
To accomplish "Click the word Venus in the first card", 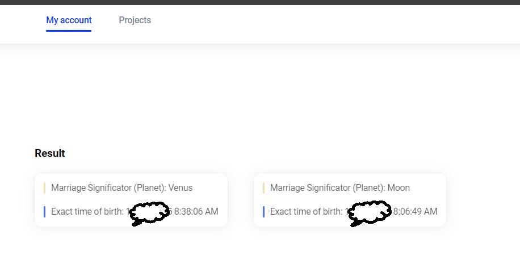I will point(181,188).
